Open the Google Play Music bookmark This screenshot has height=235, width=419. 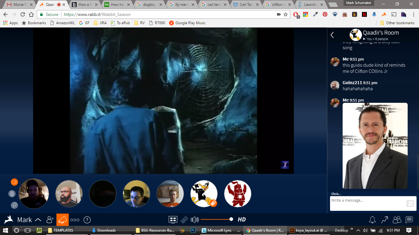(187, 23)
